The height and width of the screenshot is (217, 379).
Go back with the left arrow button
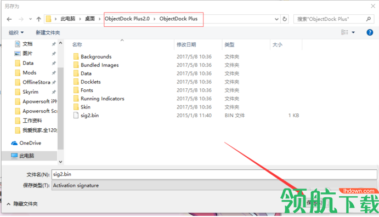(9, 19)
